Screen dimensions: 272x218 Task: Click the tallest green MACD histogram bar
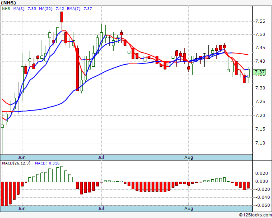coord(62,174)
